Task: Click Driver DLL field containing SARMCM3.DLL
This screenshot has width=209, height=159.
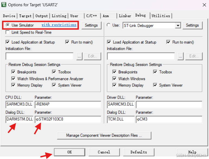Action: 121,104
